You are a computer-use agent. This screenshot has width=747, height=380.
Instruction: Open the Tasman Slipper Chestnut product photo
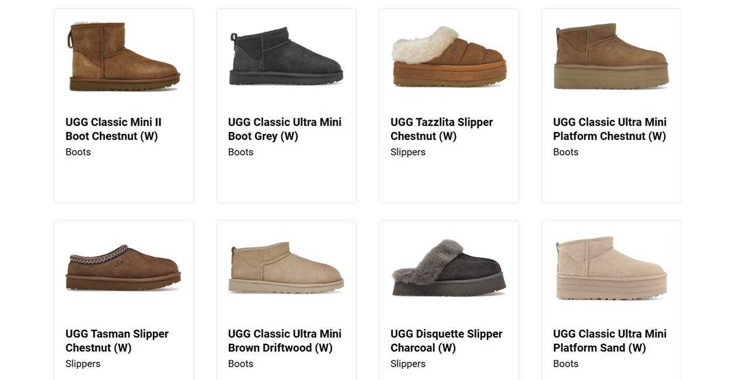[x=123, y=268]
